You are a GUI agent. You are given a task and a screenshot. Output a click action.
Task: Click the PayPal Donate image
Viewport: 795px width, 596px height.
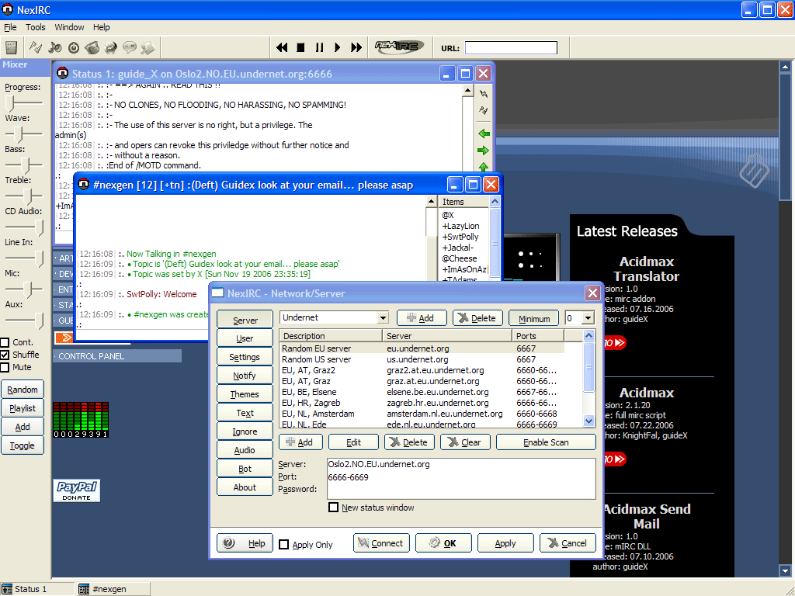[x=76, y=490]
